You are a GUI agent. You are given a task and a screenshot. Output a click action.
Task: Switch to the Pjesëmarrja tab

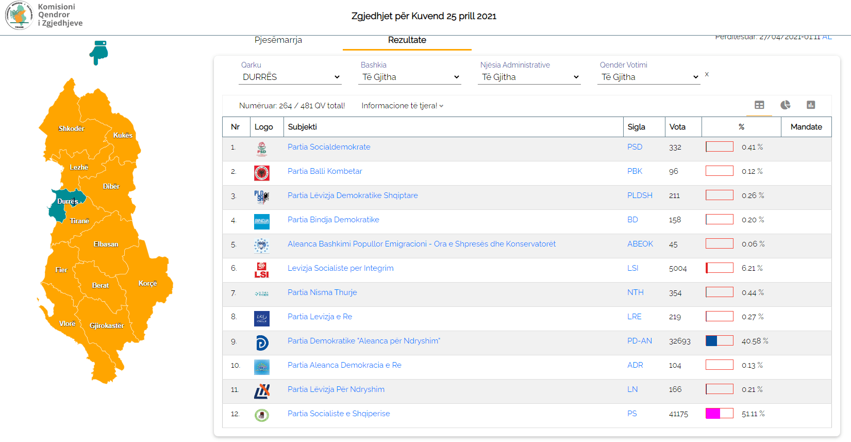[278, 40]
